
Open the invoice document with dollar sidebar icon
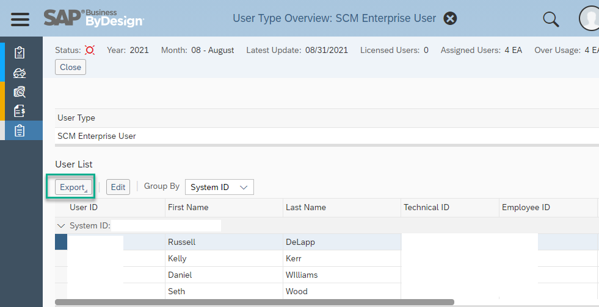[20, 111]
